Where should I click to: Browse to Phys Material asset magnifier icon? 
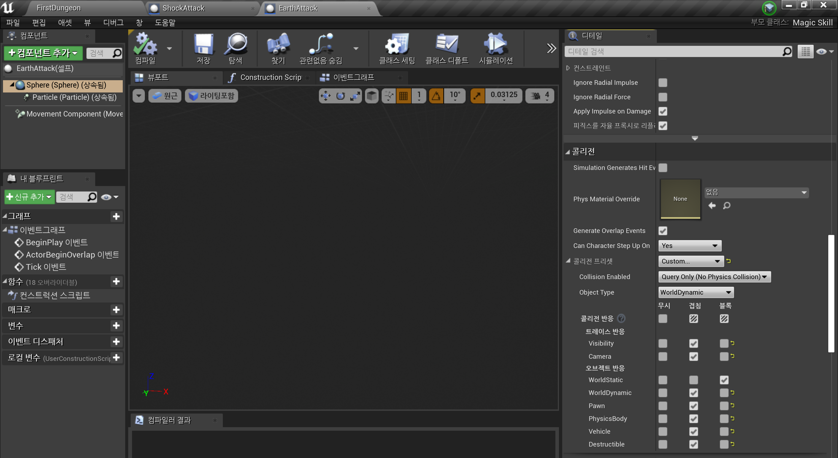click(726, 206)
